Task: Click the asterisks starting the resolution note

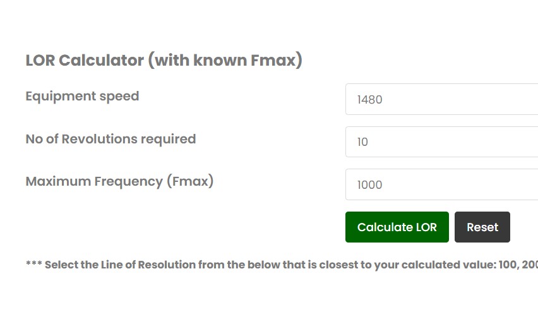Action: [33, 265]
